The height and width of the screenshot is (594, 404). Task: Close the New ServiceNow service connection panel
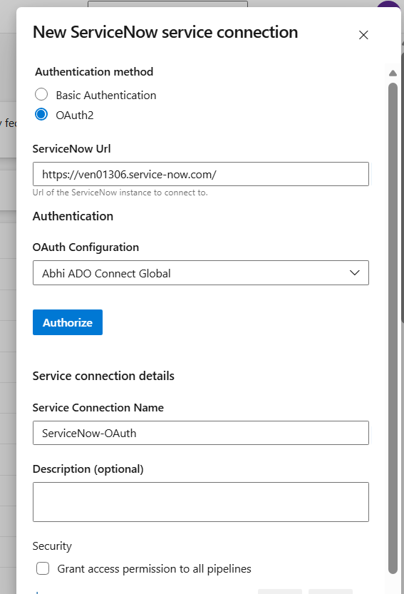[363, 35]
